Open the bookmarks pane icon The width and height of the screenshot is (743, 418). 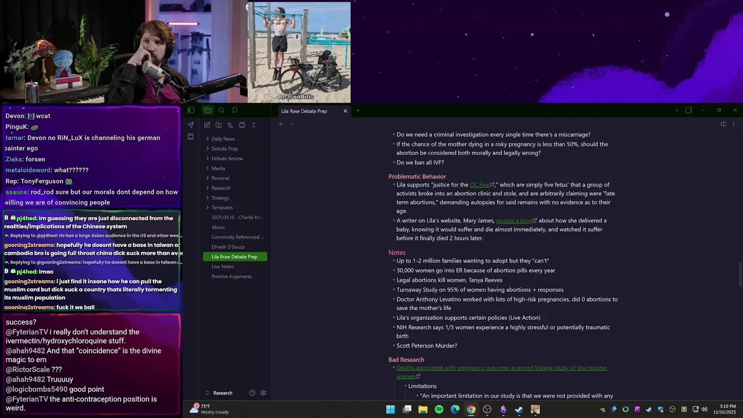coord(235,110)
